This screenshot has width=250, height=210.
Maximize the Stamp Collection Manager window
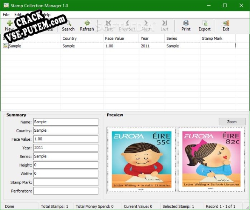tap(225, 5)
